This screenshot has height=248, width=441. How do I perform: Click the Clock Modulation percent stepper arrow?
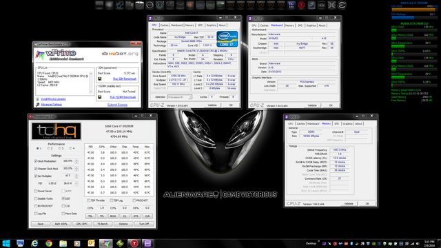(x=76, y=161)
